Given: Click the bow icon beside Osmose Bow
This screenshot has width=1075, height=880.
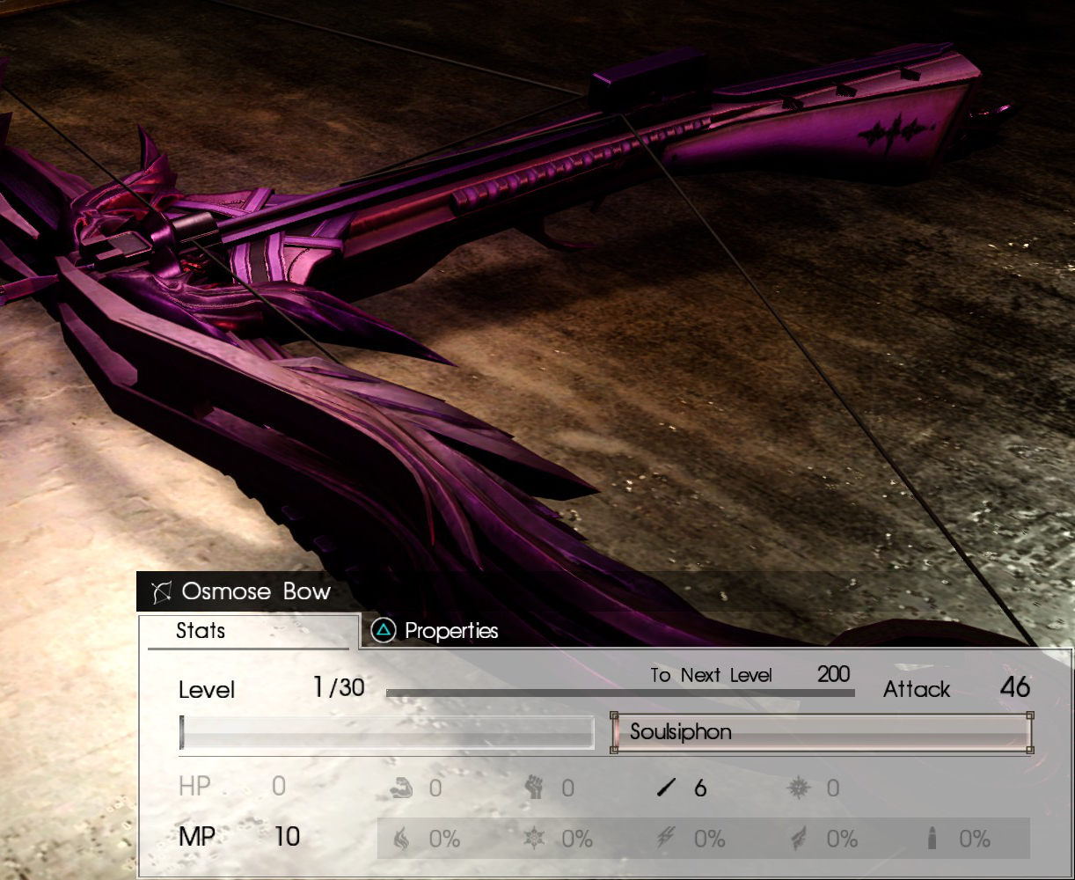Looking at the screenshot, I should (160, 592).
